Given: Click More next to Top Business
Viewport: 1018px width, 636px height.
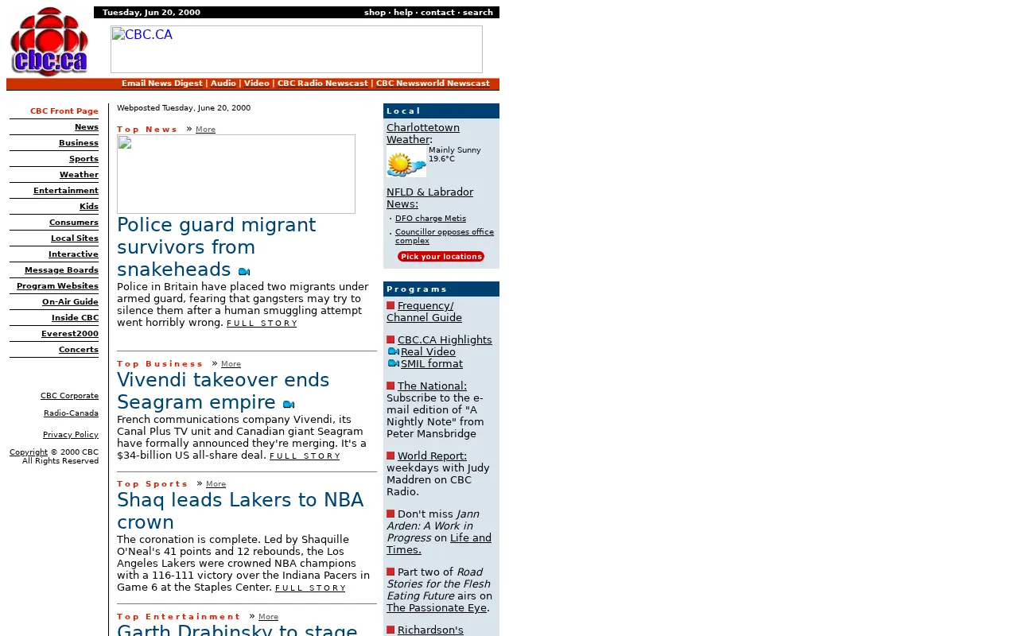Looking at the screenshot, I should point(231,364).
